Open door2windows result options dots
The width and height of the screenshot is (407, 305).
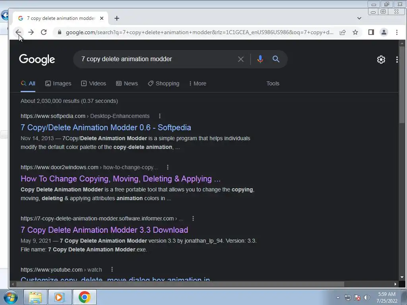[x=168, y=167]
